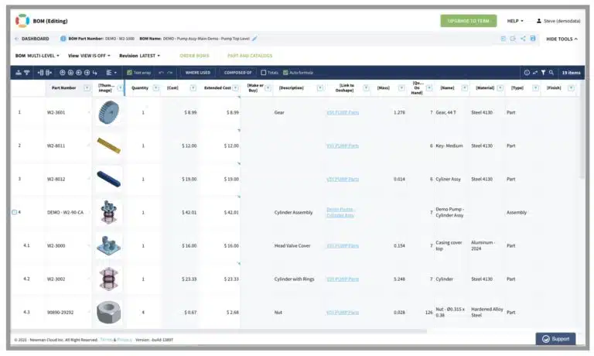The width and height of the screenshot is (594, 356).
Task: Select the part number cell W2-3002
Action: 67,279
